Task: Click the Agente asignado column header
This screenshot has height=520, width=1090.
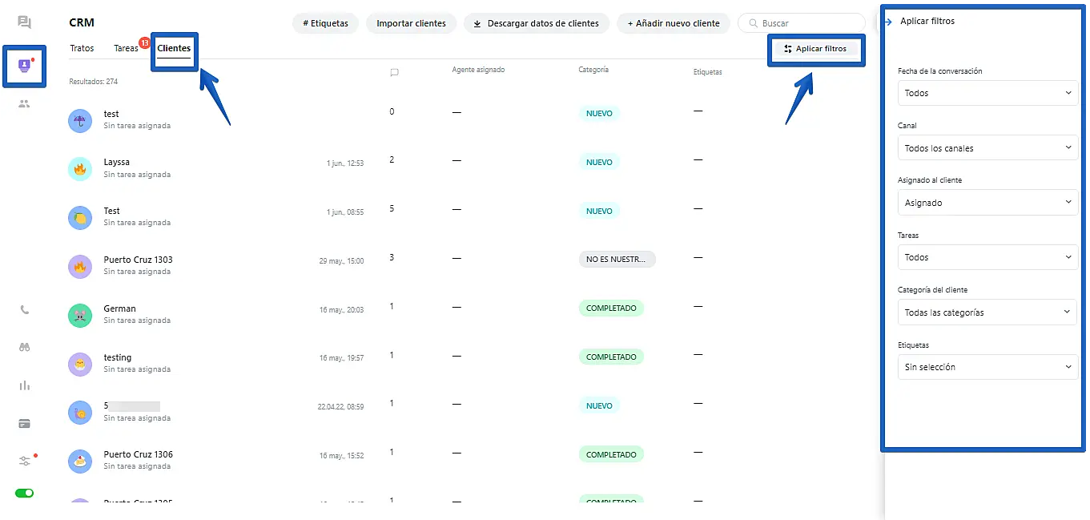Action: pos(478,70)
